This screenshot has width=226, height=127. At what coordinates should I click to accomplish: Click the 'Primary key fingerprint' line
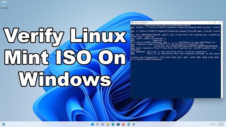pyautogui.click(x=175, y=57)
